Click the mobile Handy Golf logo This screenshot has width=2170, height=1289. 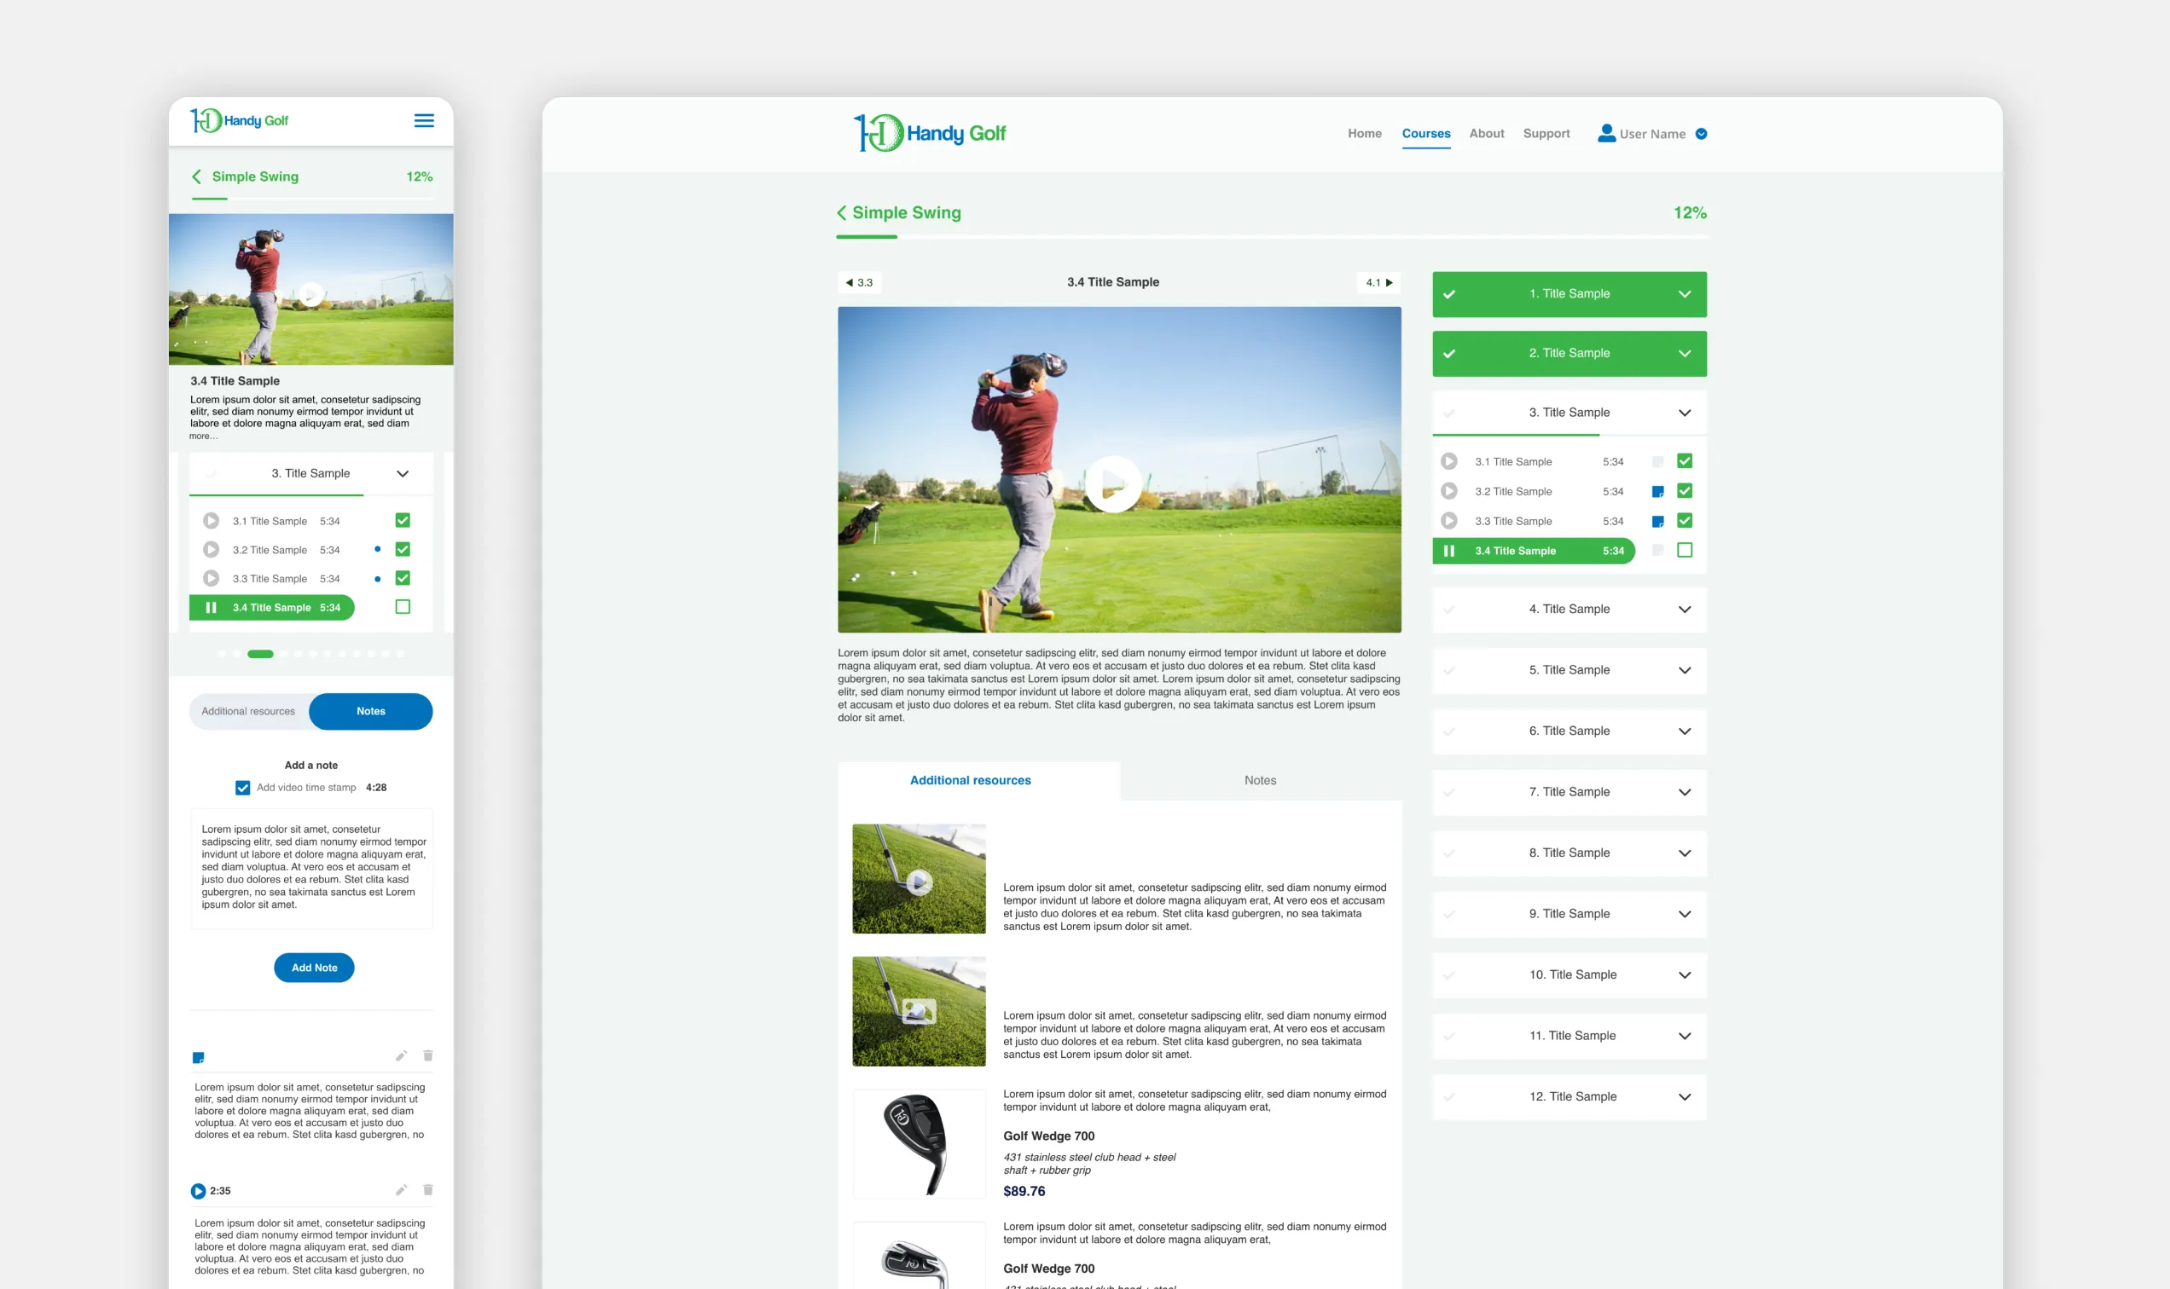click(x=239, y=121)
